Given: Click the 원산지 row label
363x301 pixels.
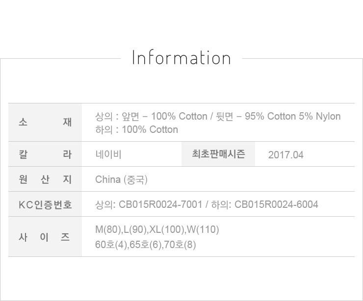Looking at the screenshot, I should [45, 179].
